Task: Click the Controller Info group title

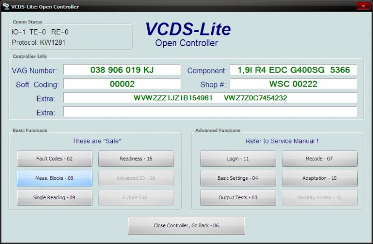Action: pos(30,56)
